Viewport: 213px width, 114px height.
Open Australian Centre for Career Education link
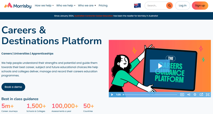click(x=94, y=16)
